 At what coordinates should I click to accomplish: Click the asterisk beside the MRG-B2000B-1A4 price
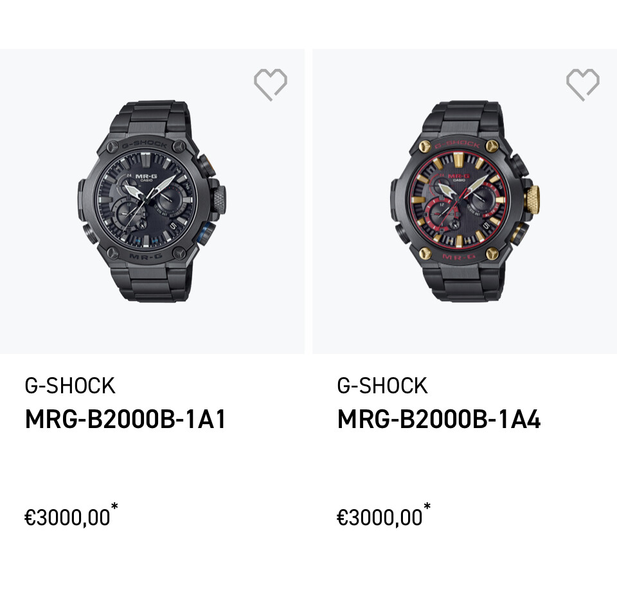[427, 507]
